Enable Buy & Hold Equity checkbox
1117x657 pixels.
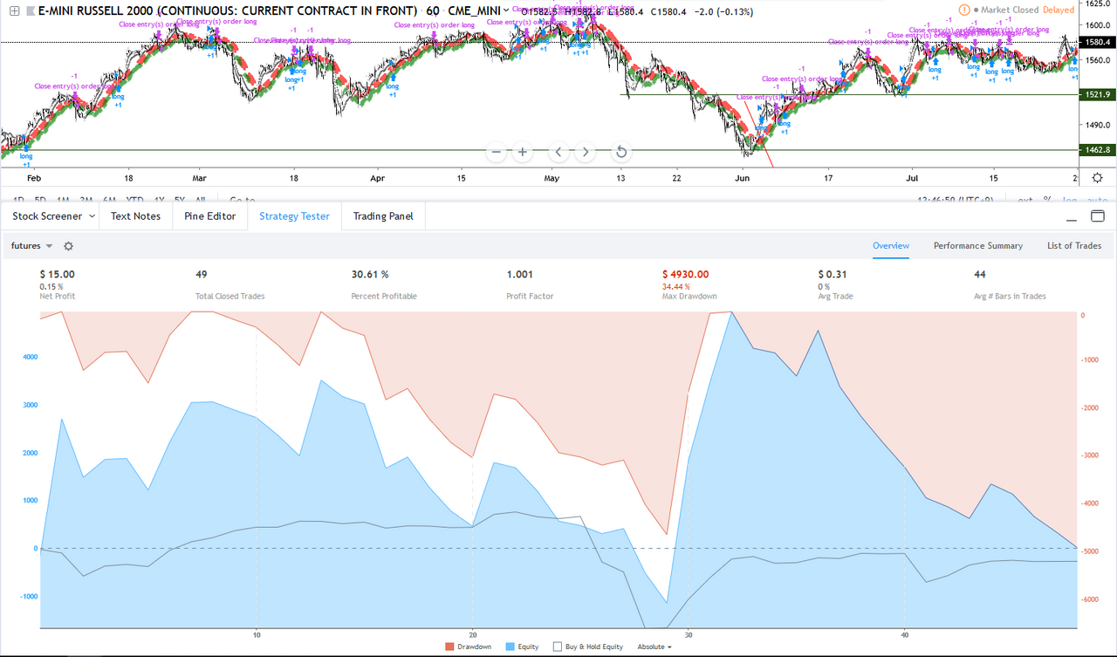[557, 647]
